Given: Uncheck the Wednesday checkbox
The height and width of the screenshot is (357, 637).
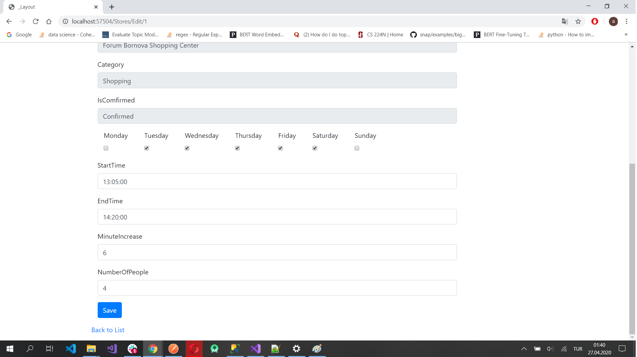Looking at the screenshot, I should click(187, 148).
